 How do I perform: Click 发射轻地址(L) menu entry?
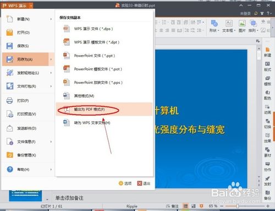click(28, 73)
